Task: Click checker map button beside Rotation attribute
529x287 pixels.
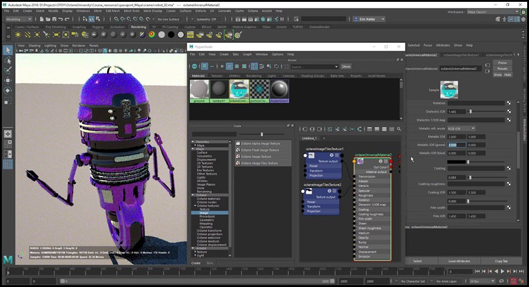Action: pyautogui.click(x=509, y=103)
